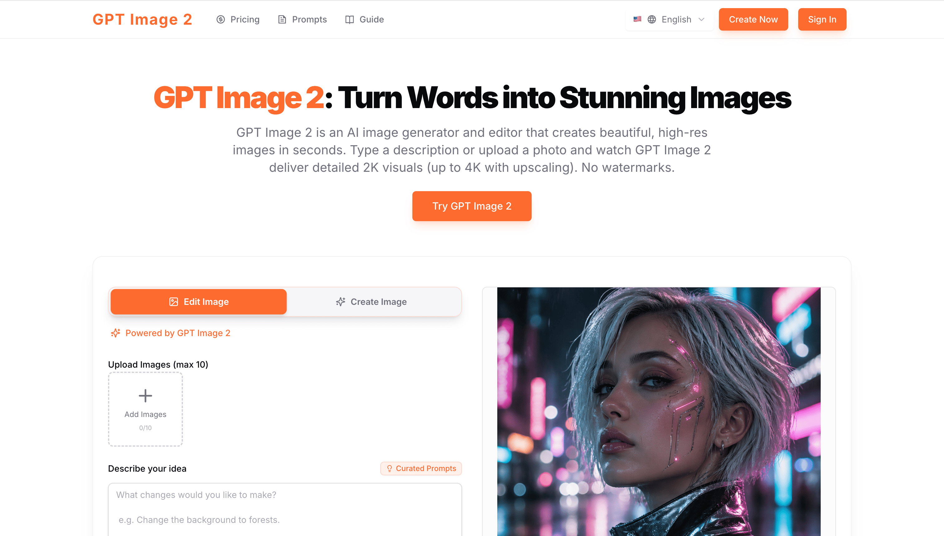Click the Guide book icon
This screenshot has height=536, width=944.
pos(350,19)
